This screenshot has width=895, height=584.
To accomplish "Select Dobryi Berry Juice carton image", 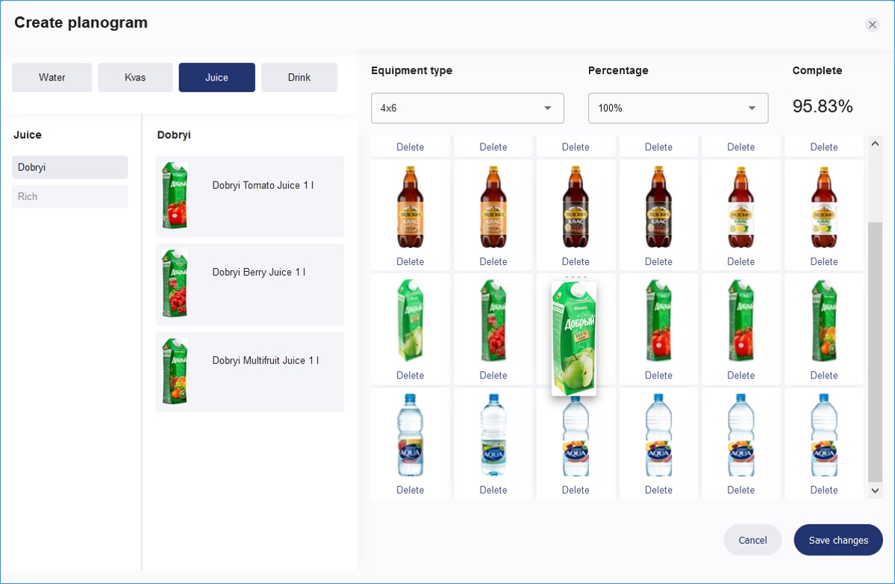I will click(175, 284).
